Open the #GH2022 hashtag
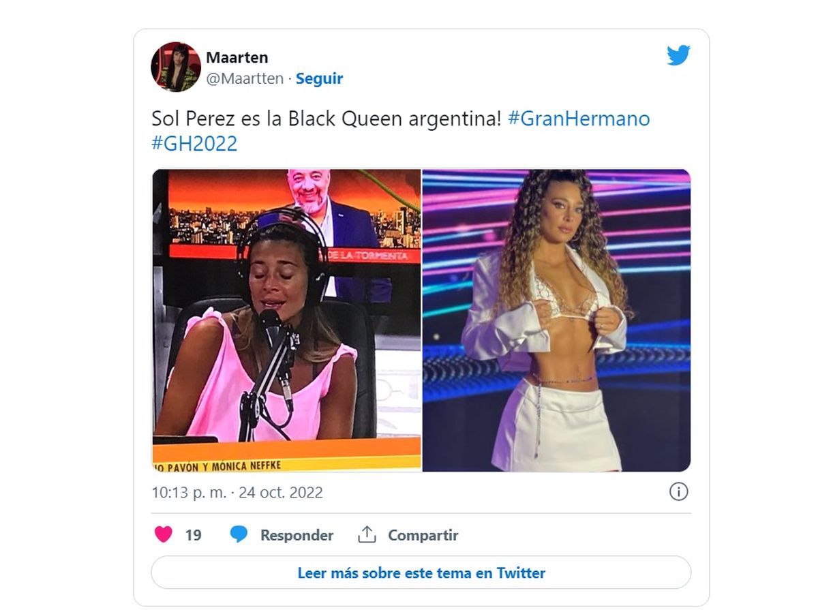This screenshot has width=818, height=610. pyautogui.click(x=194, y=144)
